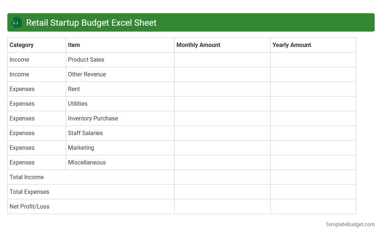Click the Monthly Amount column header
This screenshot has width=382, height=235.
pos(198,45)
